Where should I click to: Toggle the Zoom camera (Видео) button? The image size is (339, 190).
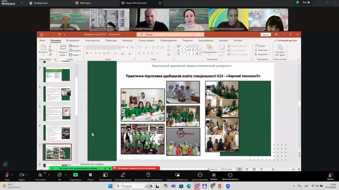(x=22, y=175)
